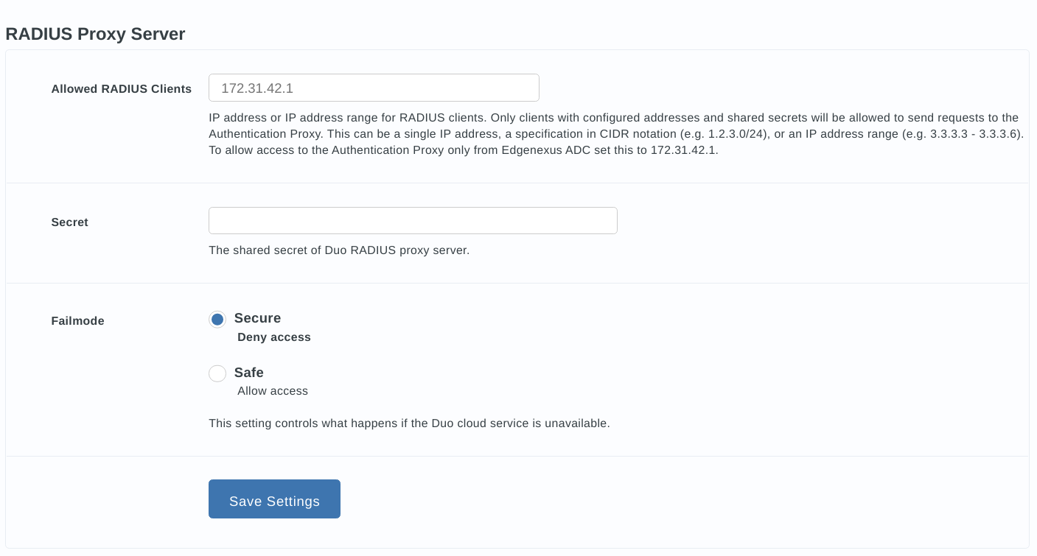Select the Safe failmode radio button

[x=217, y=373]
